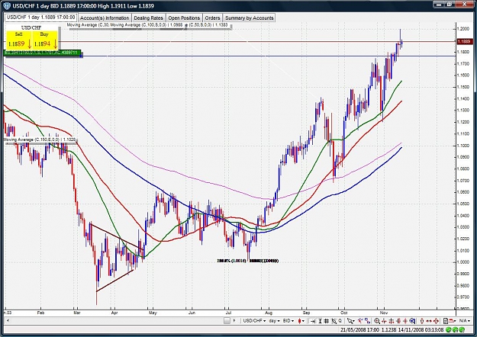Open the day timeframe dropdown
The image size is (477, 337).
tap(274, 321)
